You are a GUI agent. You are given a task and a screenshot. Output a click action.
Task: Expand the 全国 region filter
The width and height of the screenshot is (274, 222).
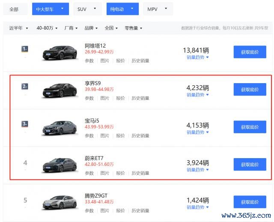[111, 28]
